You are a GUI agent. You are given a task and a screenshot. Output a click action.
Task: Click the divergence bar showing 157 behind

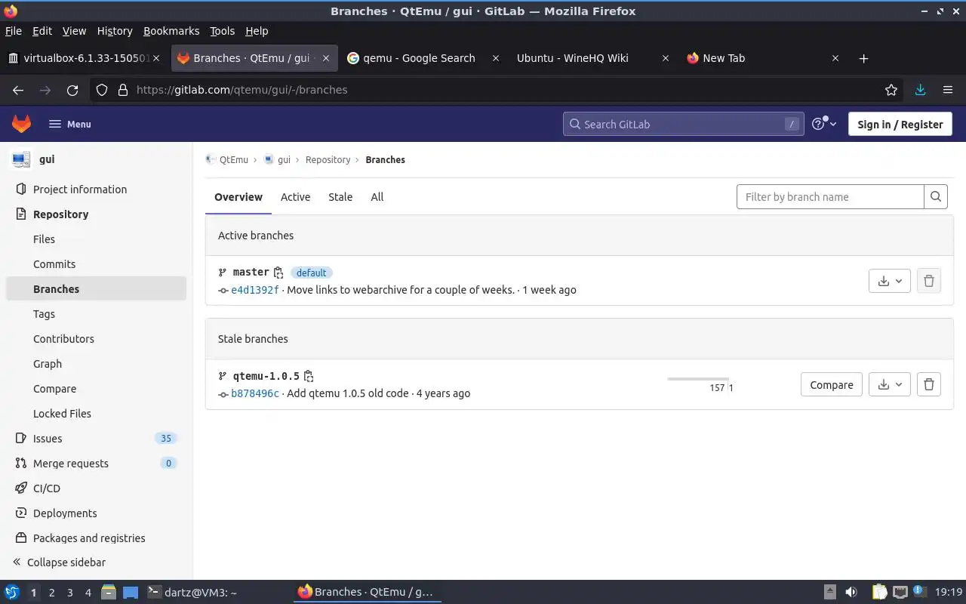point(697,379)
